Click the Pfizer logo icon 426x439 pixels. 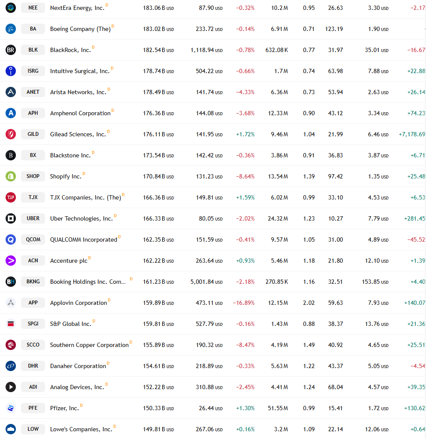pos(11,408)
